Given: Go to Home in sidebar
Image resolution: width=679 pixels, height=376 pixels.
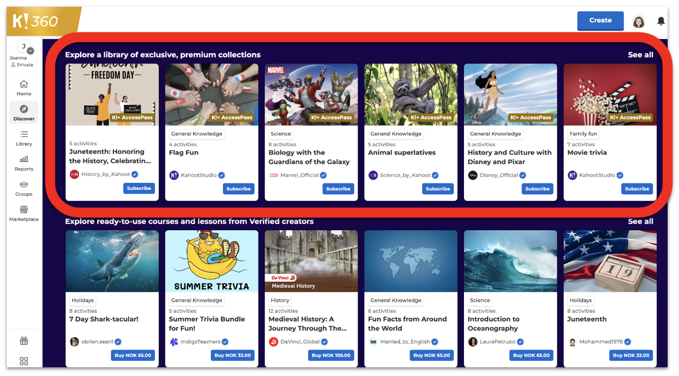Looking at the screenshot, I should [x=24, y=88].
